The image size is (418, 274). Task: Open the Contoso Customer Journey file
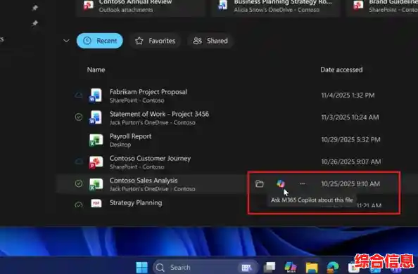click(x=150, y=159)
